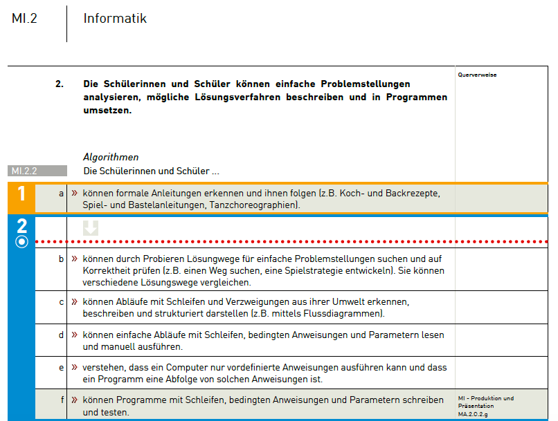Select the blue cycle 2 number
The width and height of the screenshot is (558, 421).
tap(21, 226)
